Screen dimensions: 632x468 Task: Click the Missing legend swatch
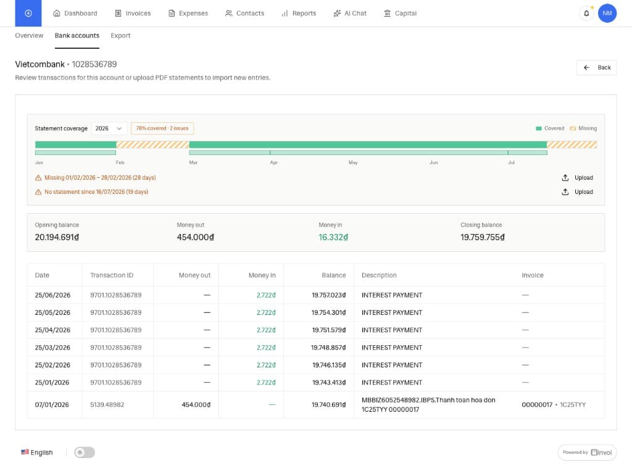573,128
